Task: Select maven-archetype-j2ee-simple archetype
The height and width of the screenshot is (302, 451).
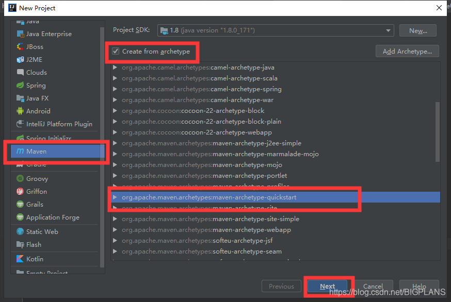Action: 275,143
